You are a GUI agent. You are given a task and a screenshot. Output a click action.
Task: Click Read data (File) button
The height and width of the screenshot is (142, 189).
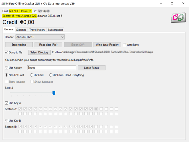48,45
